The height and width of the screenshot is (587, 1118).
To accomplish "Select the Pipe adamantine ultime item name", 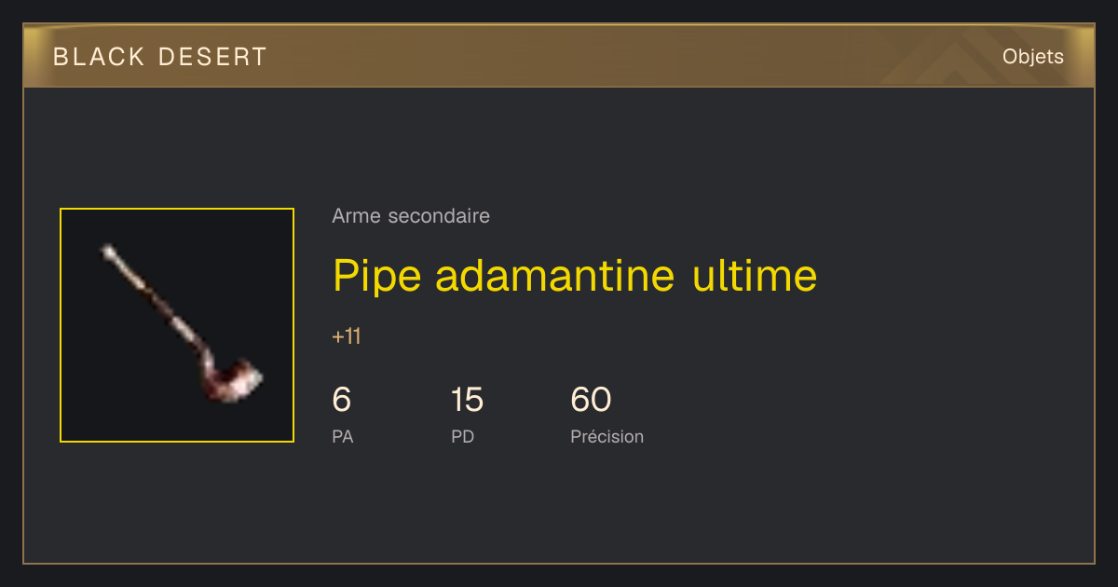I will pos(575,275).
